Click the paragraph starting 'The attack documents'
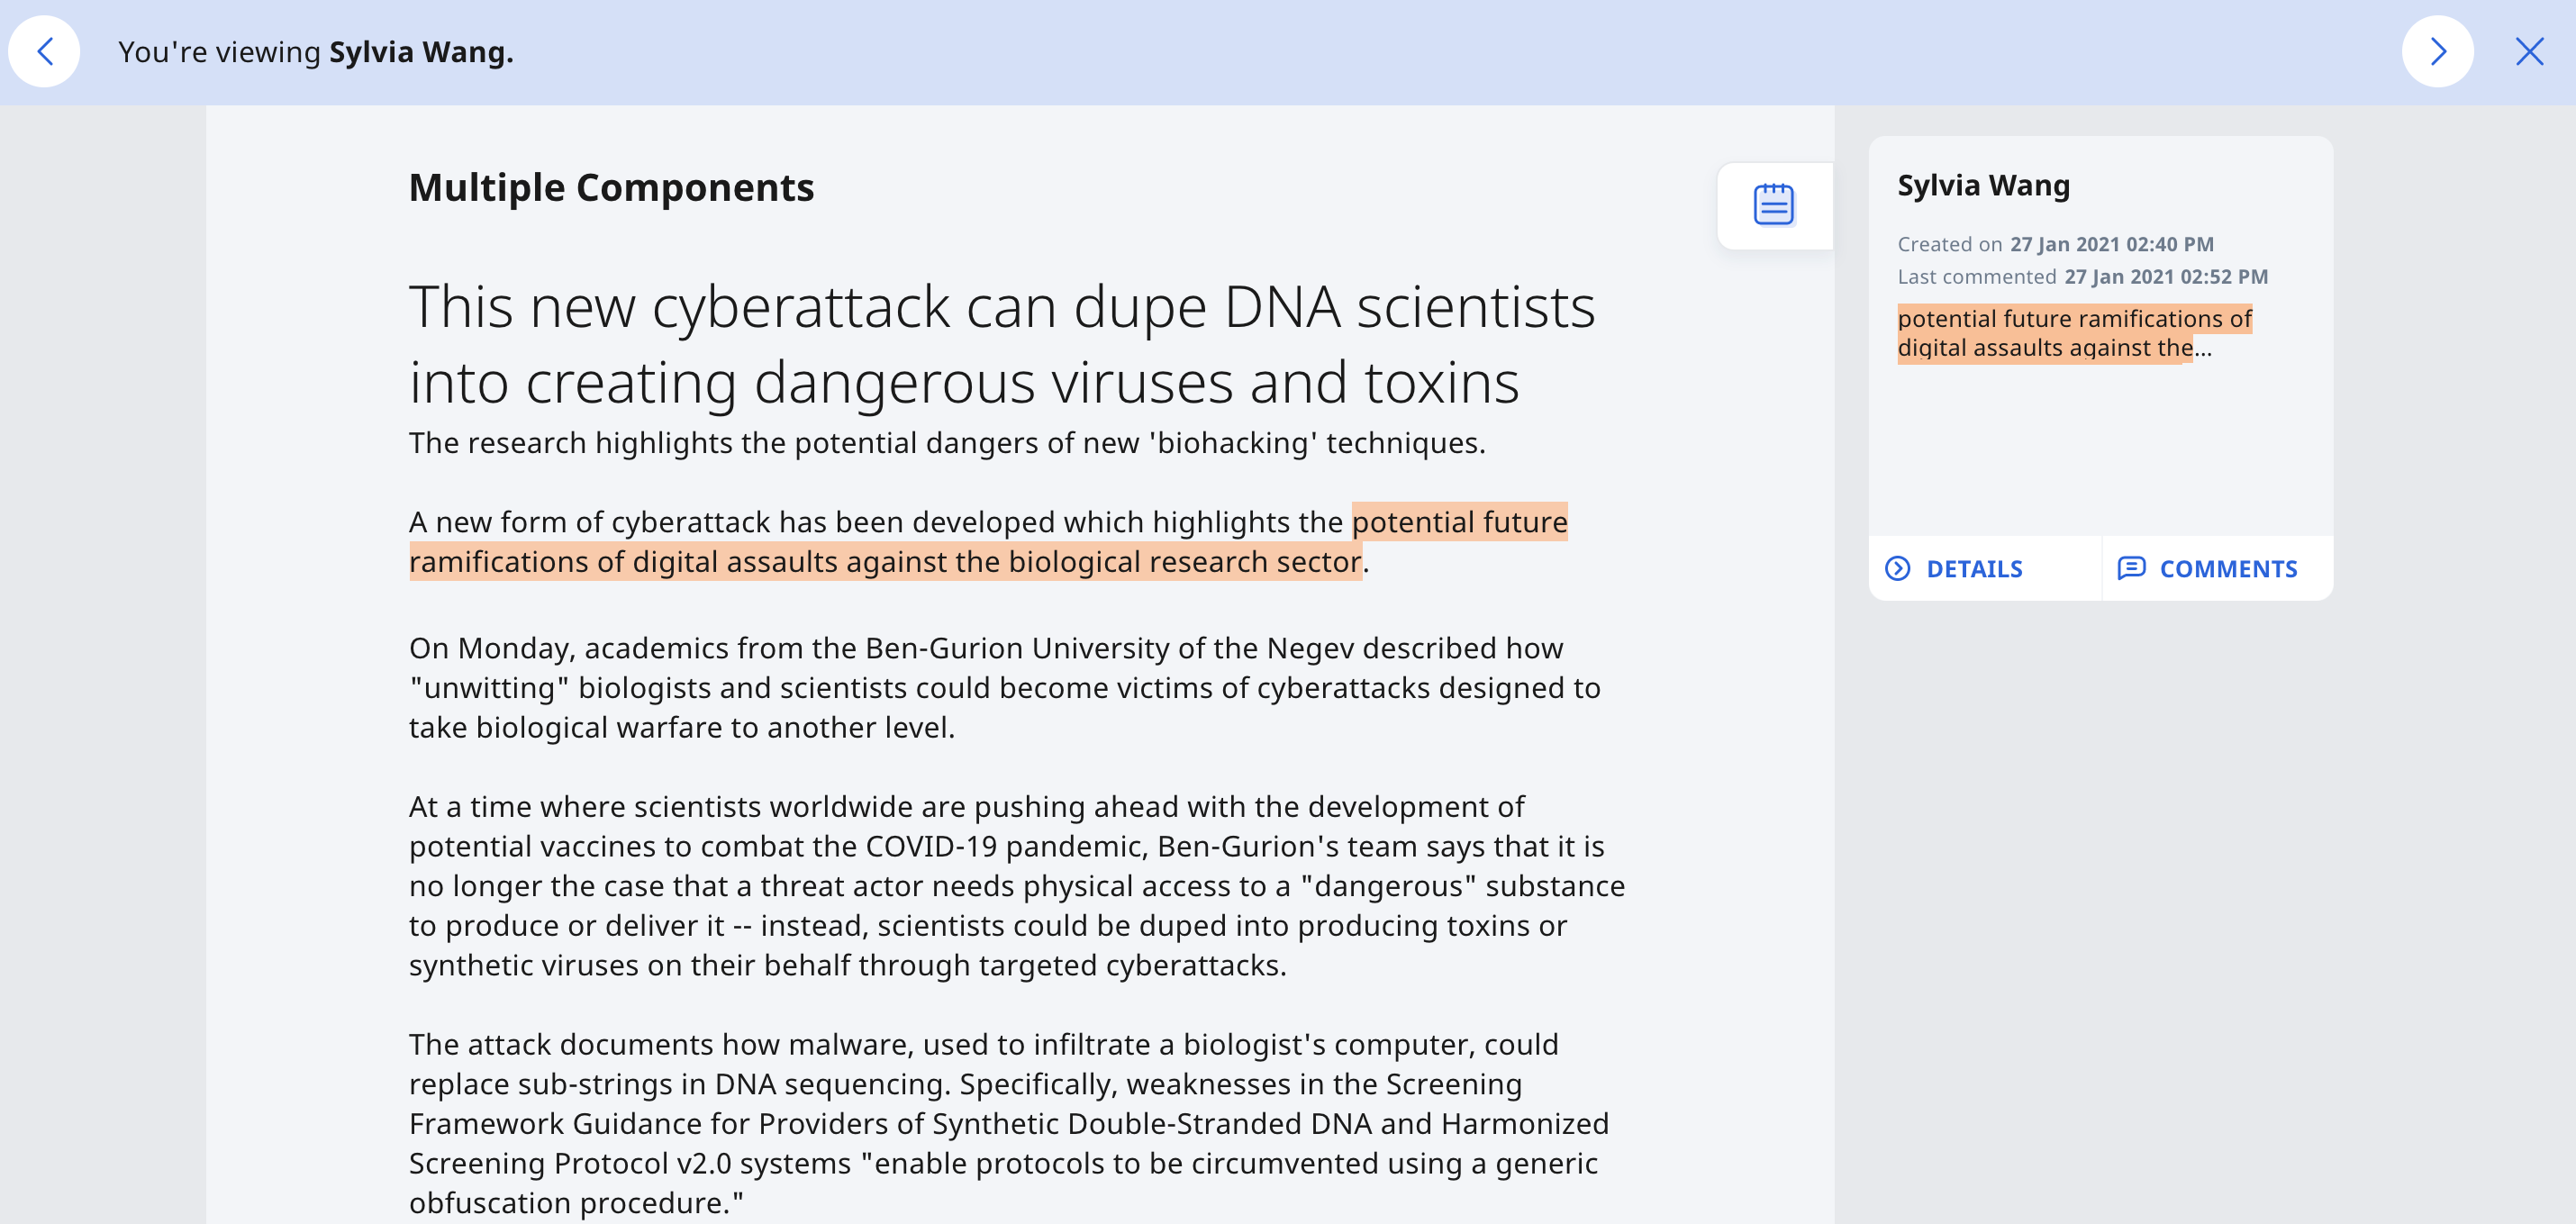Viewport: 2576px width, 1224px height. [x=1008, y=1123]
